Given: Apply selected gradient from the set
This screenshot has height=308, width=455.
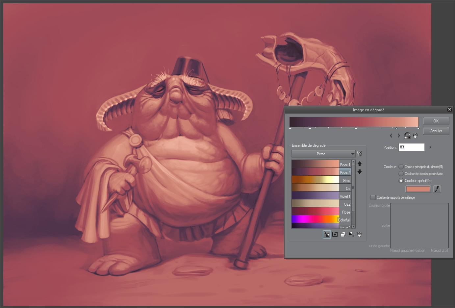Looking at the screenshot, I should click(327, 234).
